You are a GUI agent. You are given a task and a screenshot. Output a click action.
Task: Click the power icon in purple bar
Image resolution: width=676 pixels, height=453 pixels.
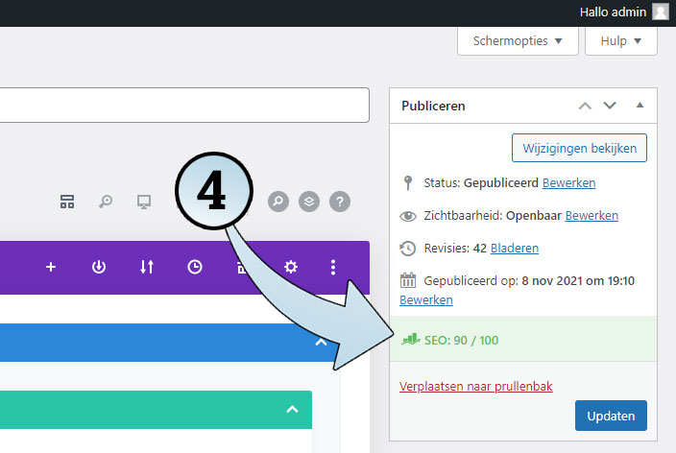(99, 267)
